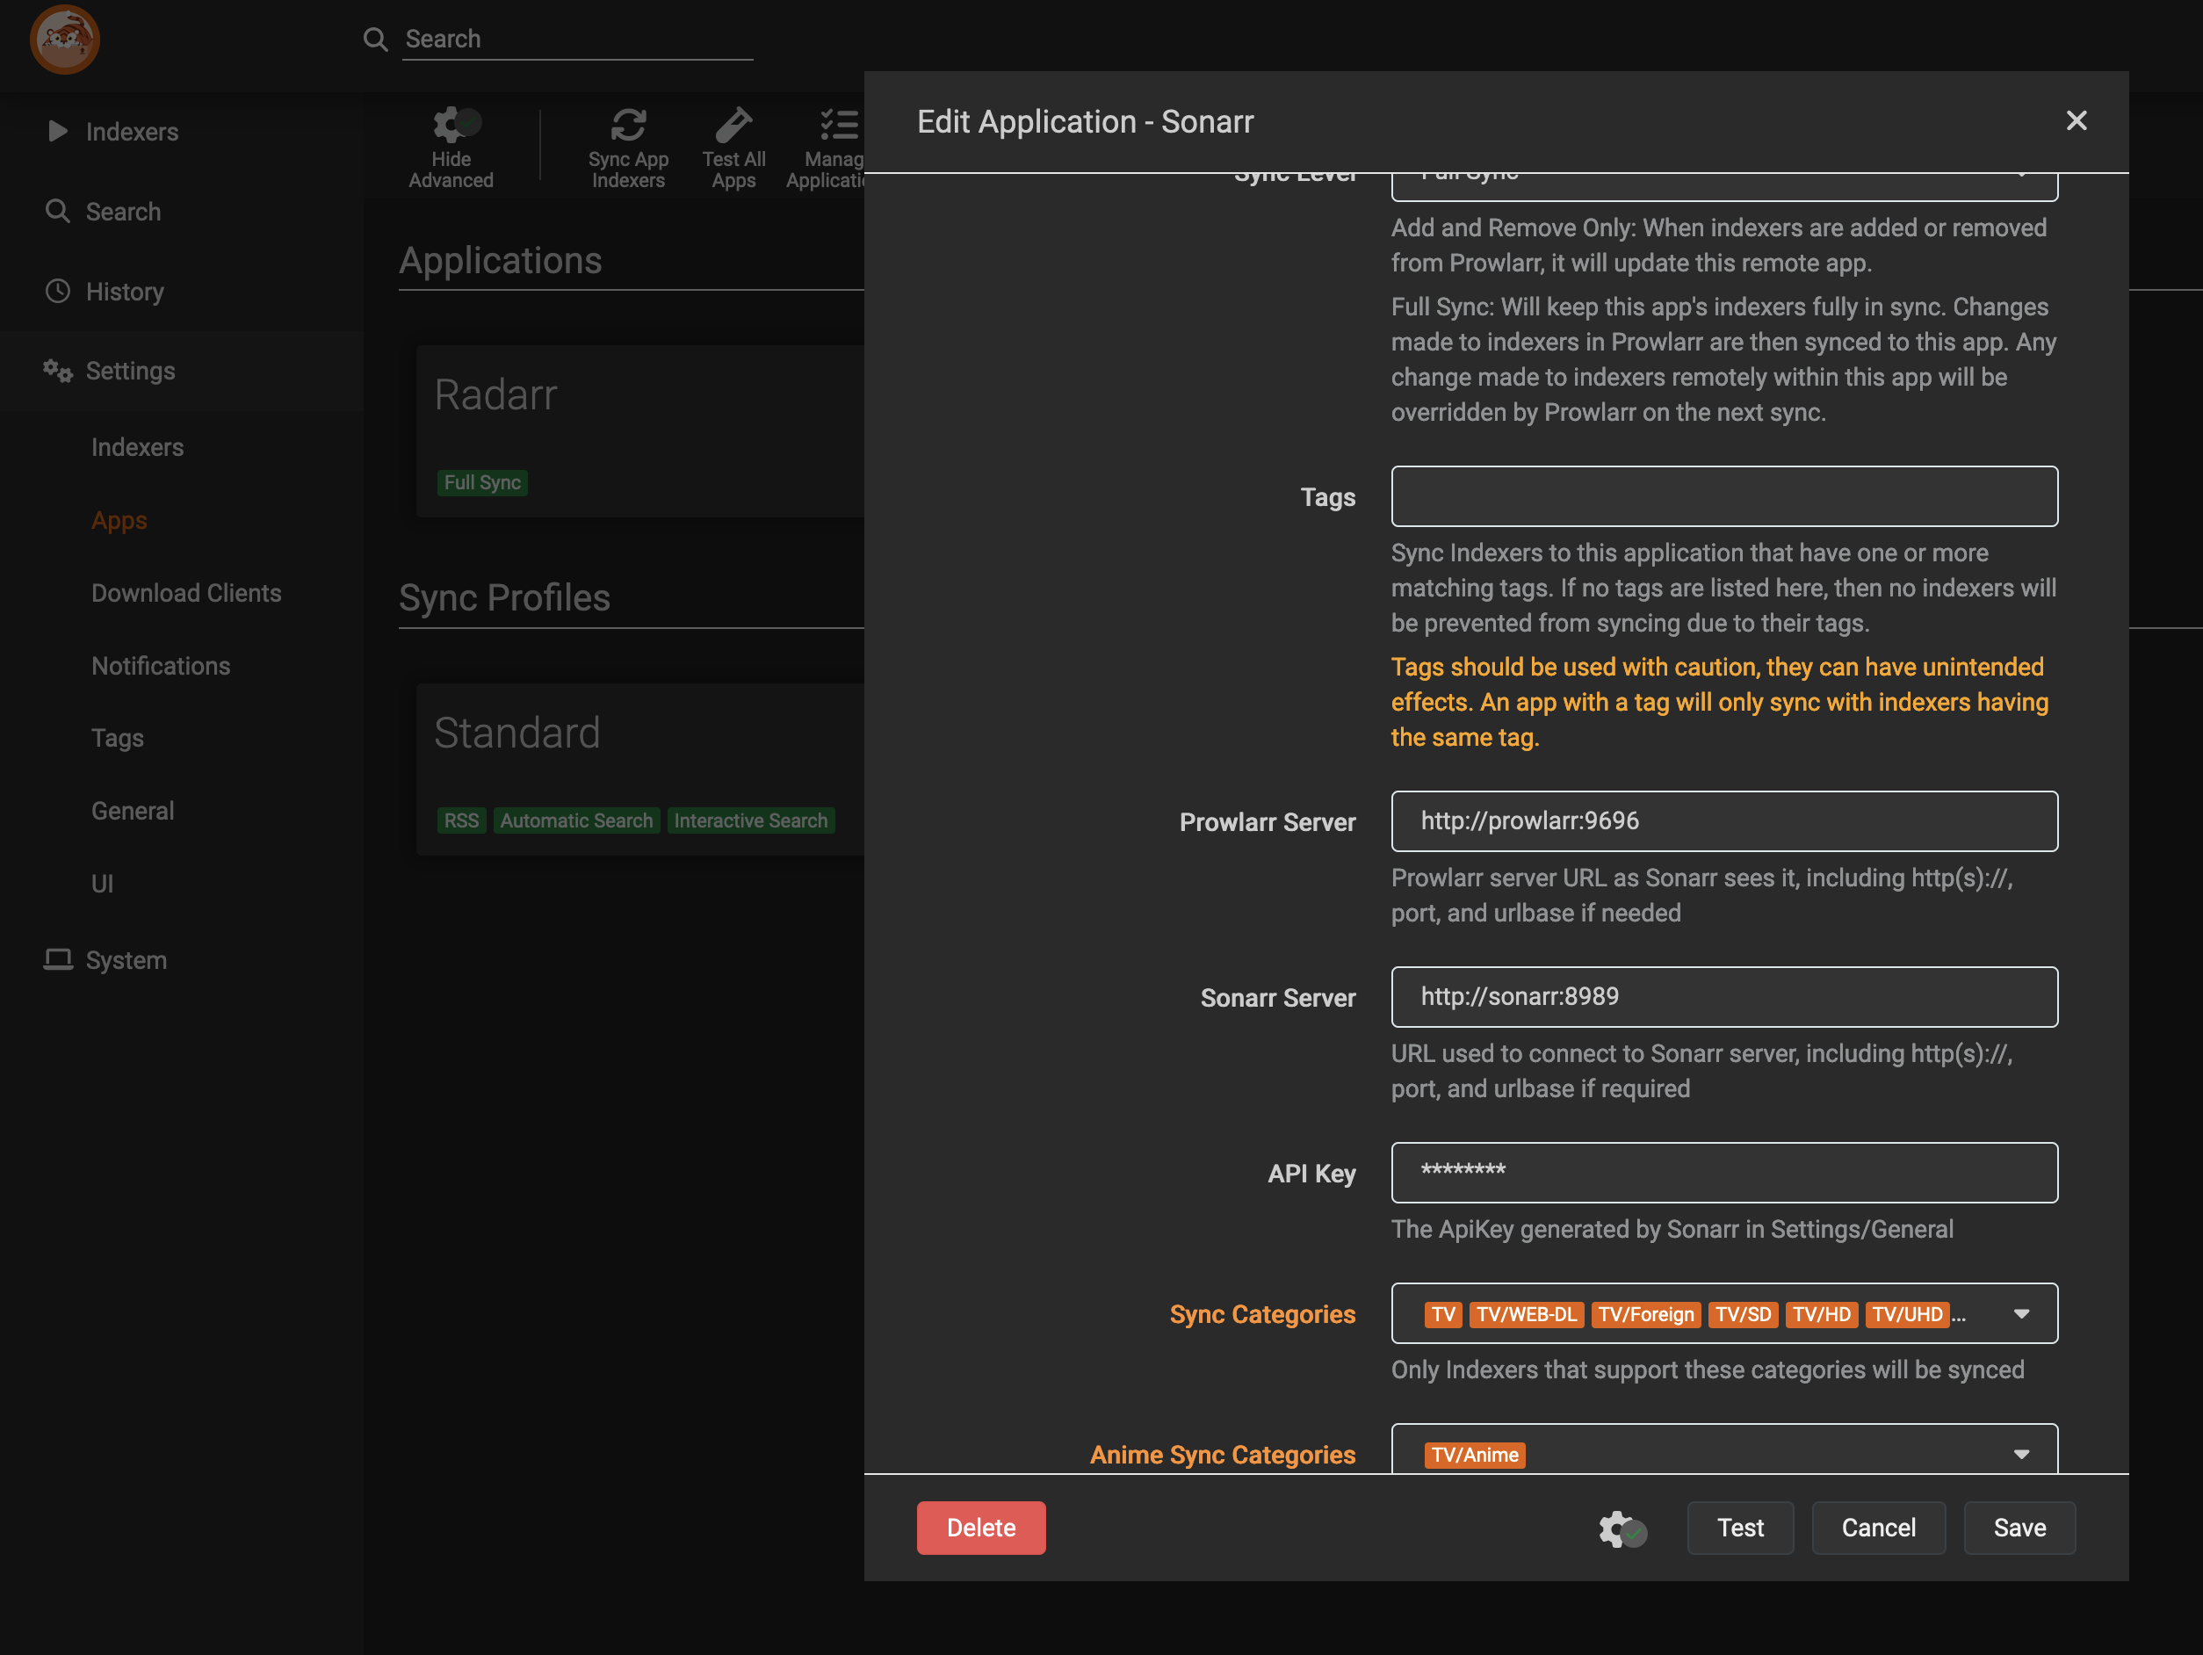2203x1655 pixels.
Task: Navigate to Indexers settings section
Action: (137, 447)
